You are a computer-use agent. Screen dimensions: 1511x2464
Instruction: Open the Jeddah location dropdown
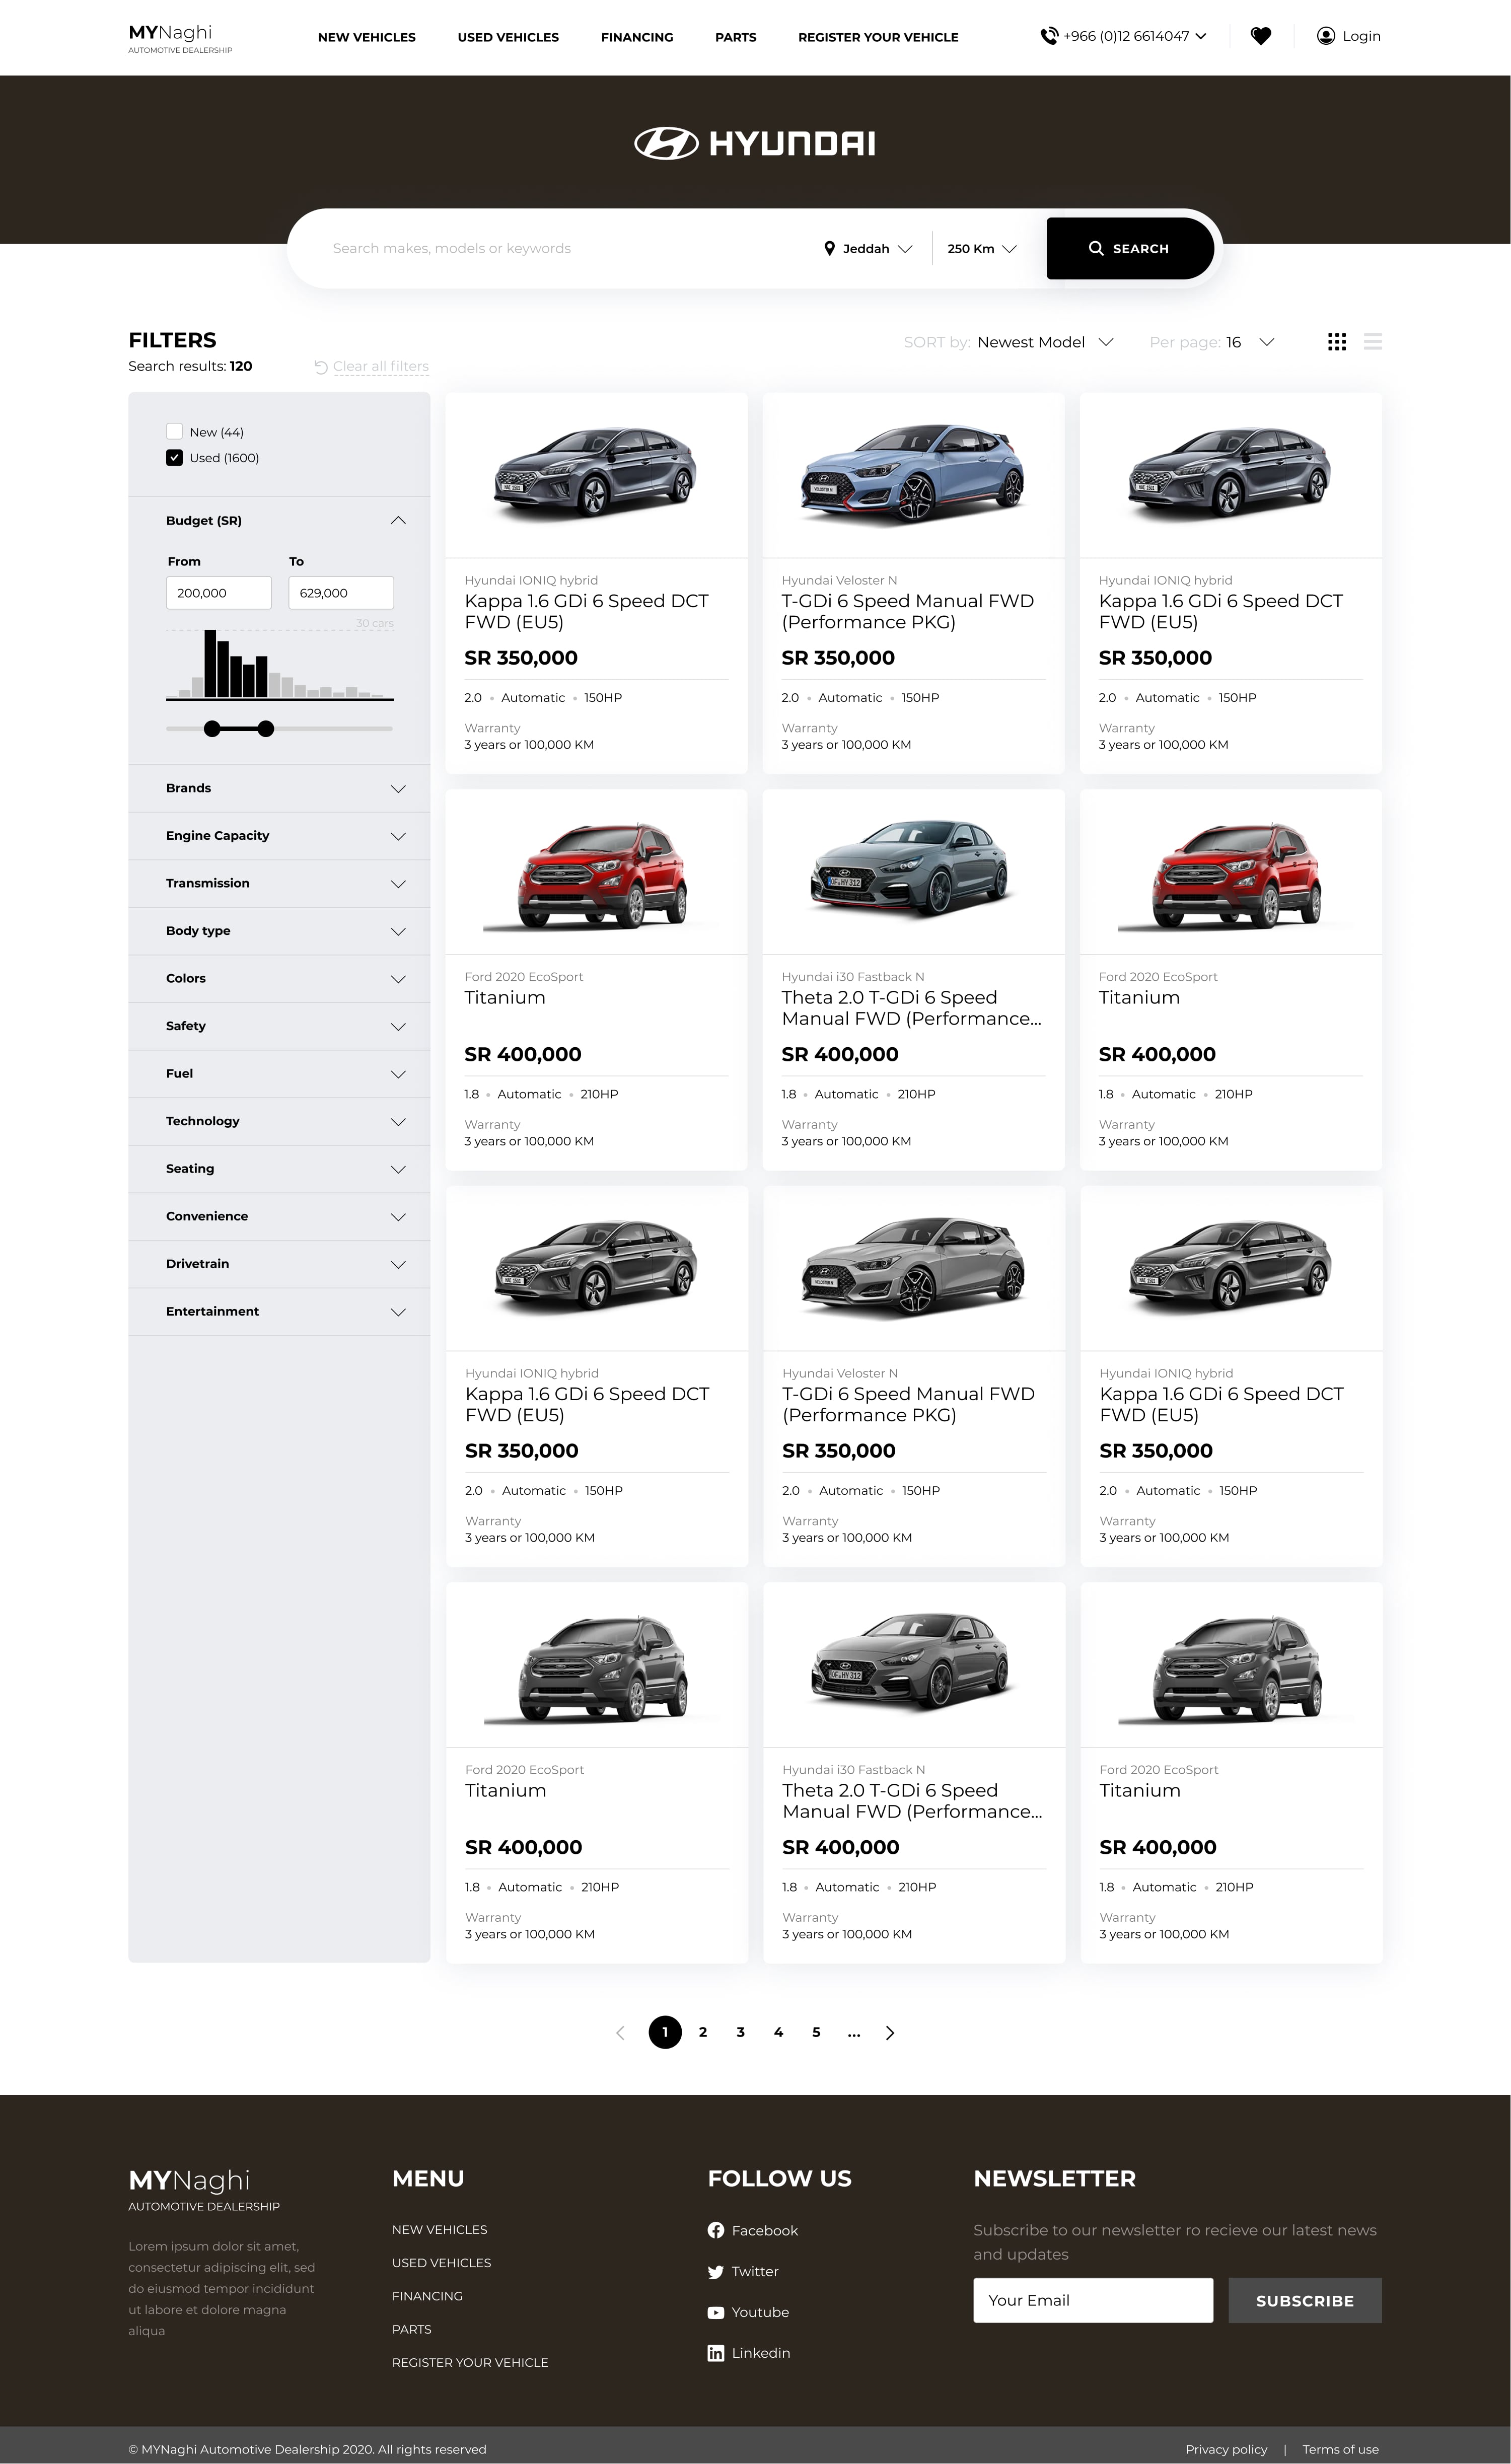pos(868,248)
